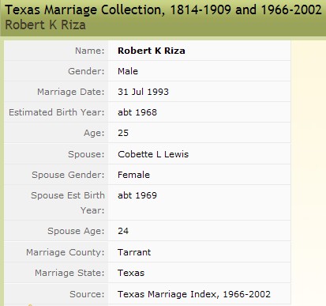Image resolution: width=326 pixels, height=306 pixels.
Task: Click Texas Marriage Index, 1966-2002 source text
Action: click(x=194, y=294)
